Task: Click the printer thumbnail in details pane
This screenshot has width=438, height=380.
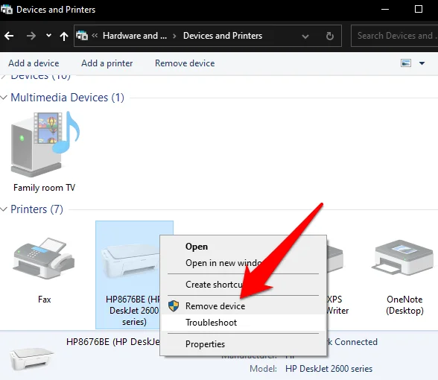Action: pyautogui.click(x=31, y=358)
